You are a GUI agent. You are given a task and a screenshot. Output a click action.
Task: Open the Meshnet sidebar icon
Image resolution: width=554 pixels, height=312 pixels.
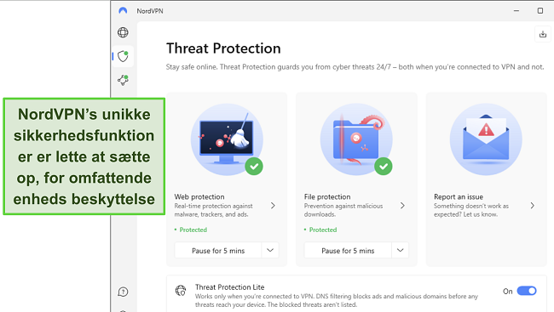pos(123,80)
